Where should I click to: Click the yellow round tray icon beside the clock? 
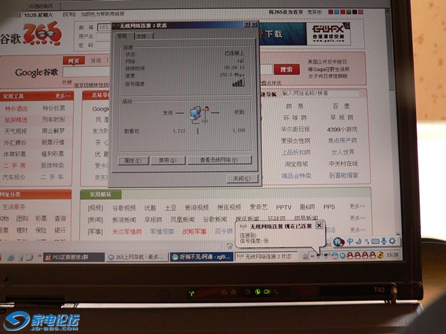[380, 255]
